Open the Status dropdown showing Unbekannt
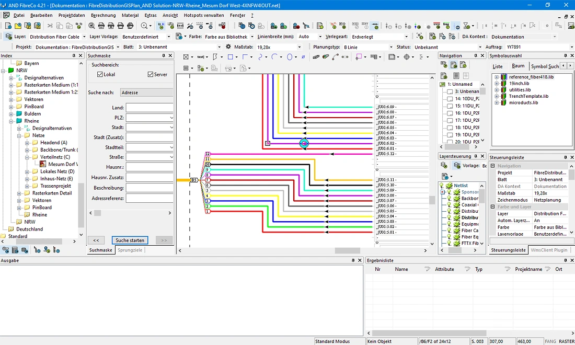This screenshot has width=575, height=345. (480, 47)
